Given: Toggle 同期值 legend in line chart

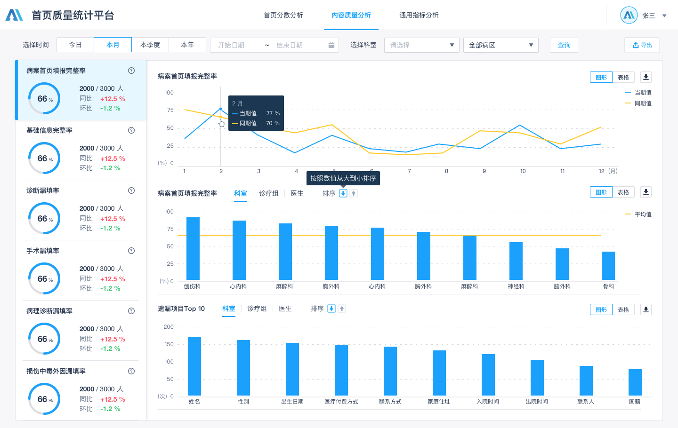Looking at the screenshot, I should point(638,103).
